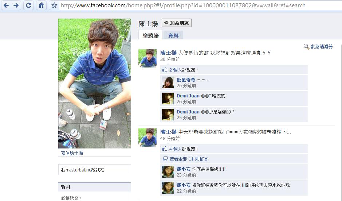Open 鄧小安's avatar in 23 分鐘前 comment
Image resolution: width=342 pixels, height=201 pixels.
(x=168, y=172)
